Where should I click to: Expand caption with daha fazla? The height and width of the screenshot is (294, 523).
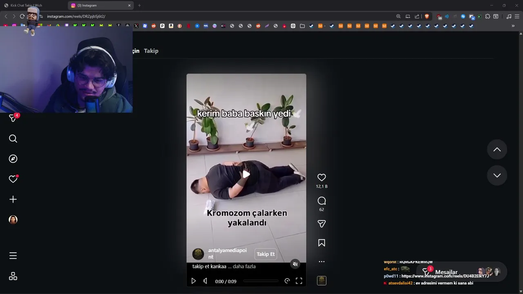point(244,266)
